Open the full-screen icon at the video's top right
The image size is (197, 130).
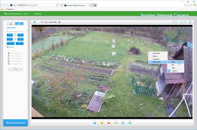pyautogui.click(x=190, y=22)
